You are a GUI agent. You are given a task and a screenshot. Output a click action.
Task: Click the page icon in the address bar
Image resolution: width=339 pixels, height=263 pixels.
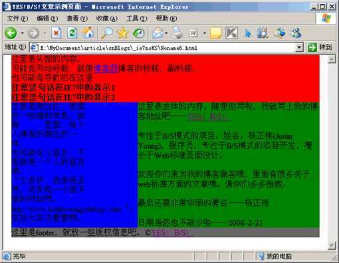tap(34, 47)
